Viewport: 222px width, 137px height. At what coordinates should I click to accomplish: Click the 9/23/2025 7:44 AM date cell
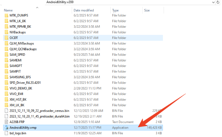87,55
